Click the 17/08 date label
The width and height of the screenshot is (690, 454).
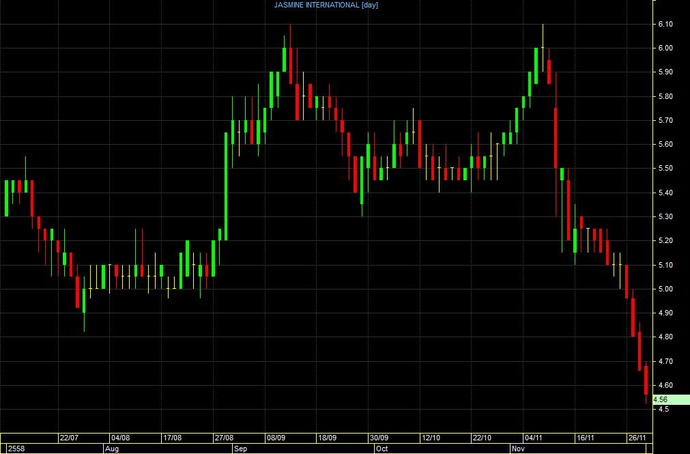tap(172, 438)
